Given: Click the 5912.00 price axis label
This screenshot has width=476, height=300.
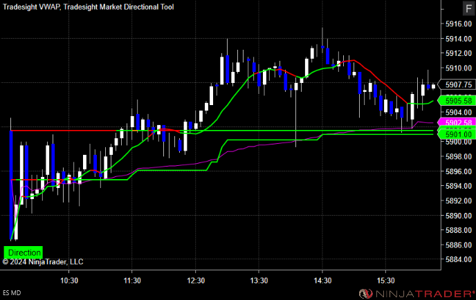Looking at the screenshot, I should tap(459, 53).
